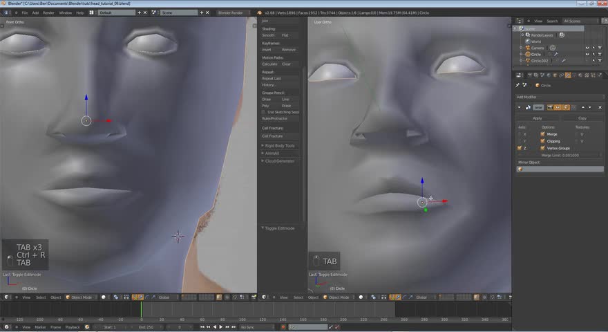Open the Object Mode dropdown in right viewport
This screenshot has width=608, height=332.
pyautogui.click(x=338, y=297)
